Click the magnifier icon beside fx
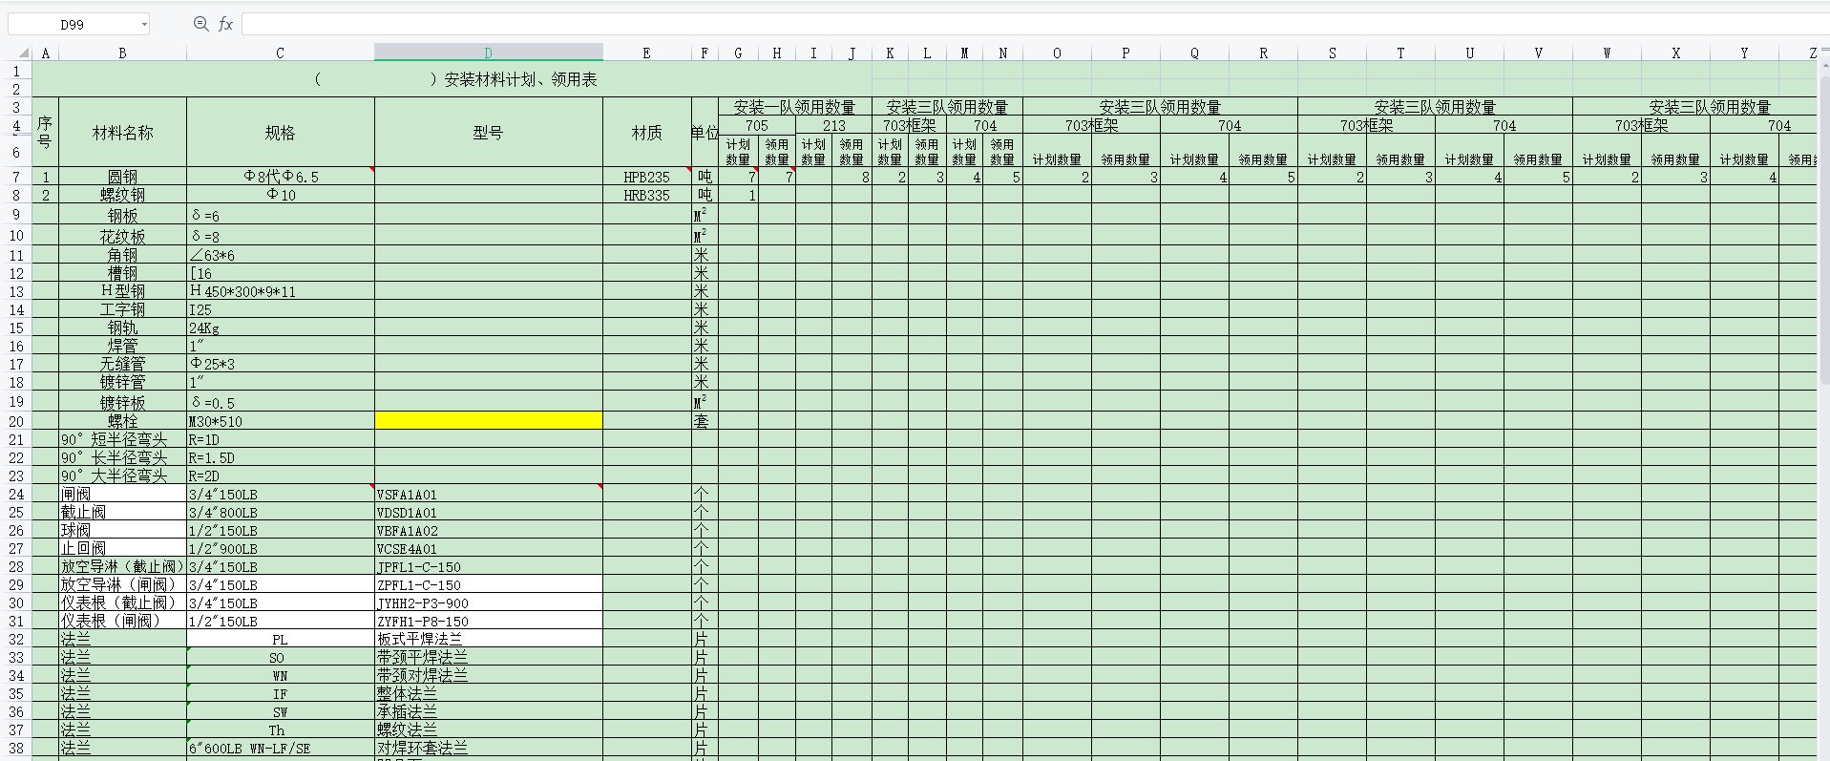The image size is (1830, 761). [200, 24]
